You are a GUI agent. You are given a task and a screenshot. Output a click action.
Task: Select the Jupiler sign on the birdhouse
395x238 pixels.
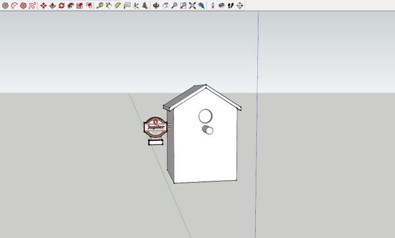click(x=156, y=127)
